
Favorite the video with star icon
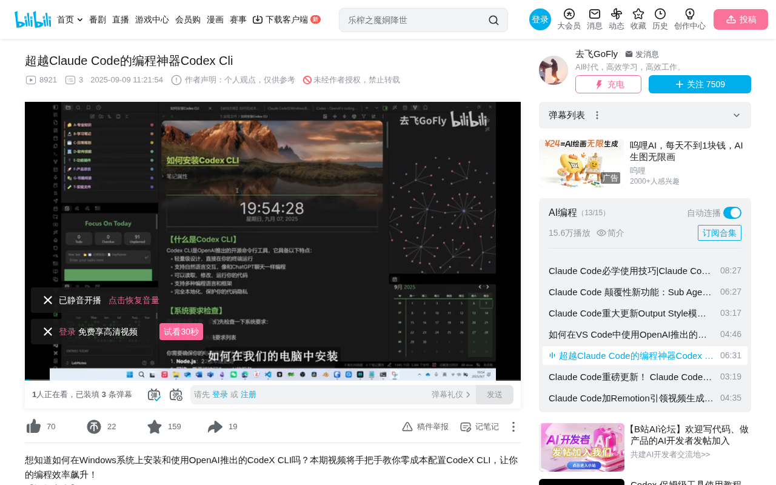(x=155, y=427)
